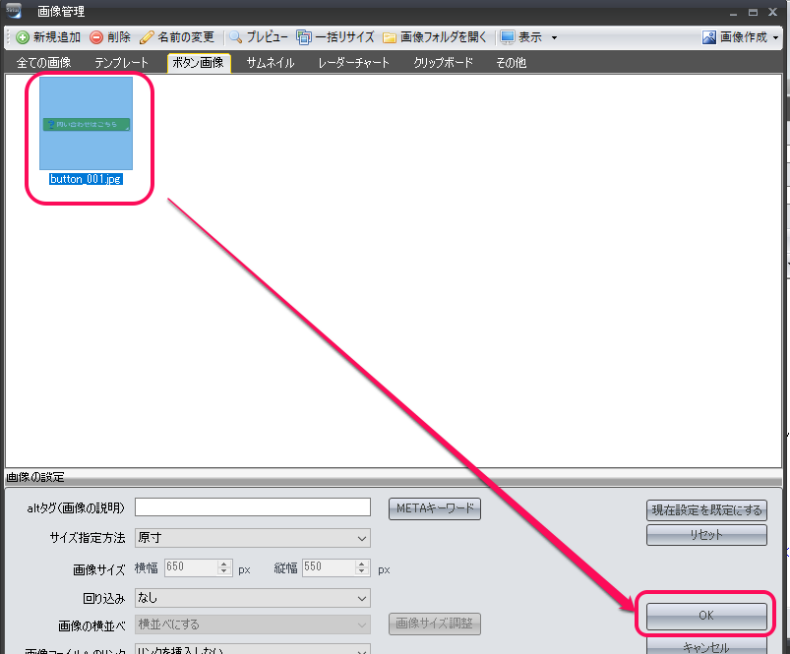
Task: Select the button_001.jpg thumbnail
Action: pyautogui.click(x=86, y=125)
